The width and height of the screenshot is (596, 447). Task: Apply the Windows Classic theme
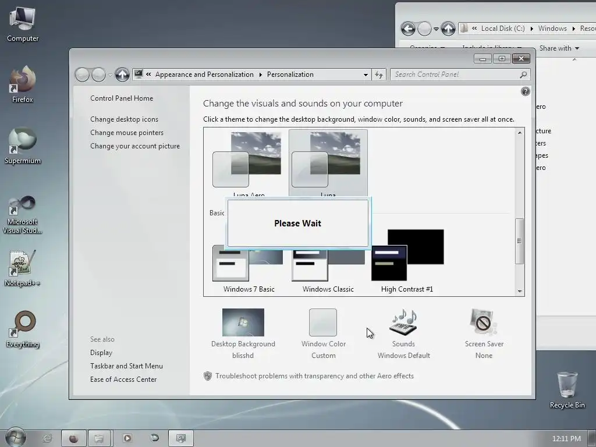[328, 270]
